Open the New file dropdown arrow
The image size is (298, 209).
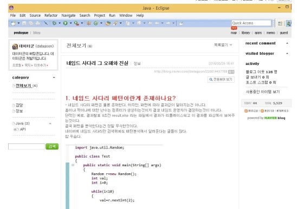(18, 23)
